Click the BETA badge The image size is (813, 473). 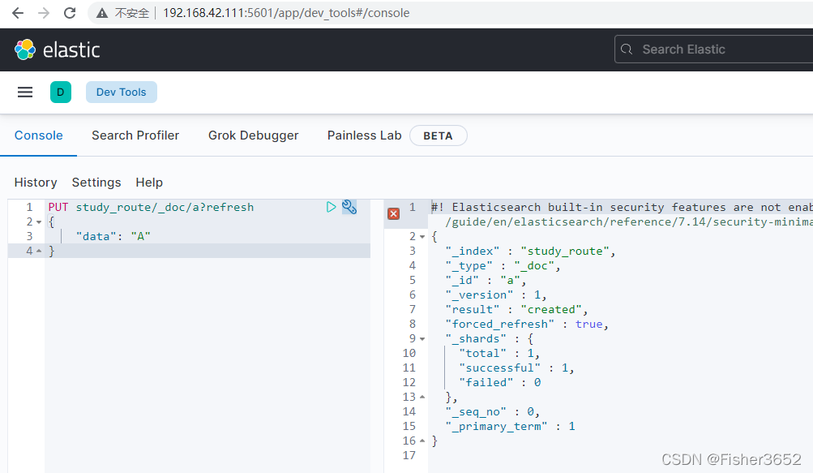(x=439, y=135)
